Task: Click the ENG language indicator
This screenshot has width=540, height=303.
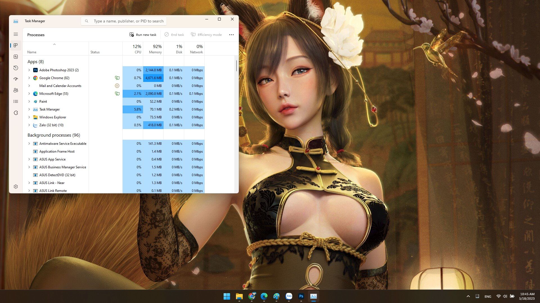Action: pos(488,297)
